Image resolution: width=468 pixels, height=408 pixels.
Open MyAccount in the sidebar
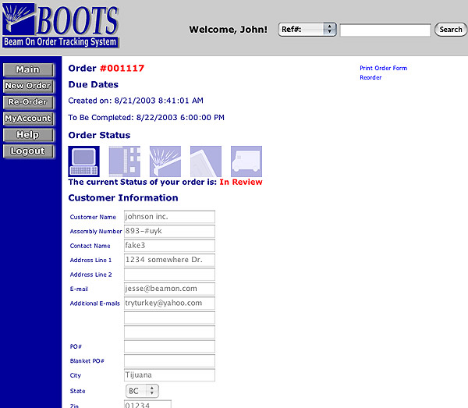[28, 119]
